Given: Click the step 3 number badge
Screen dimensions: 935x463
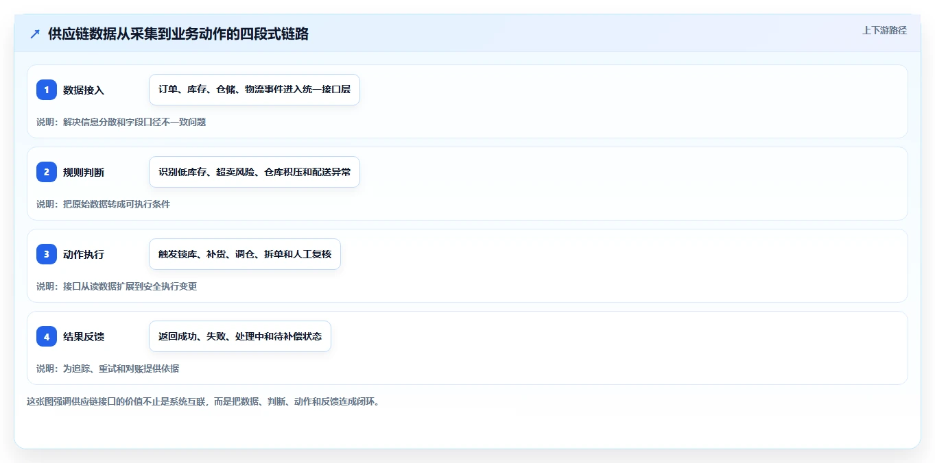Looking at the screenshot, I should click(47, 254).
